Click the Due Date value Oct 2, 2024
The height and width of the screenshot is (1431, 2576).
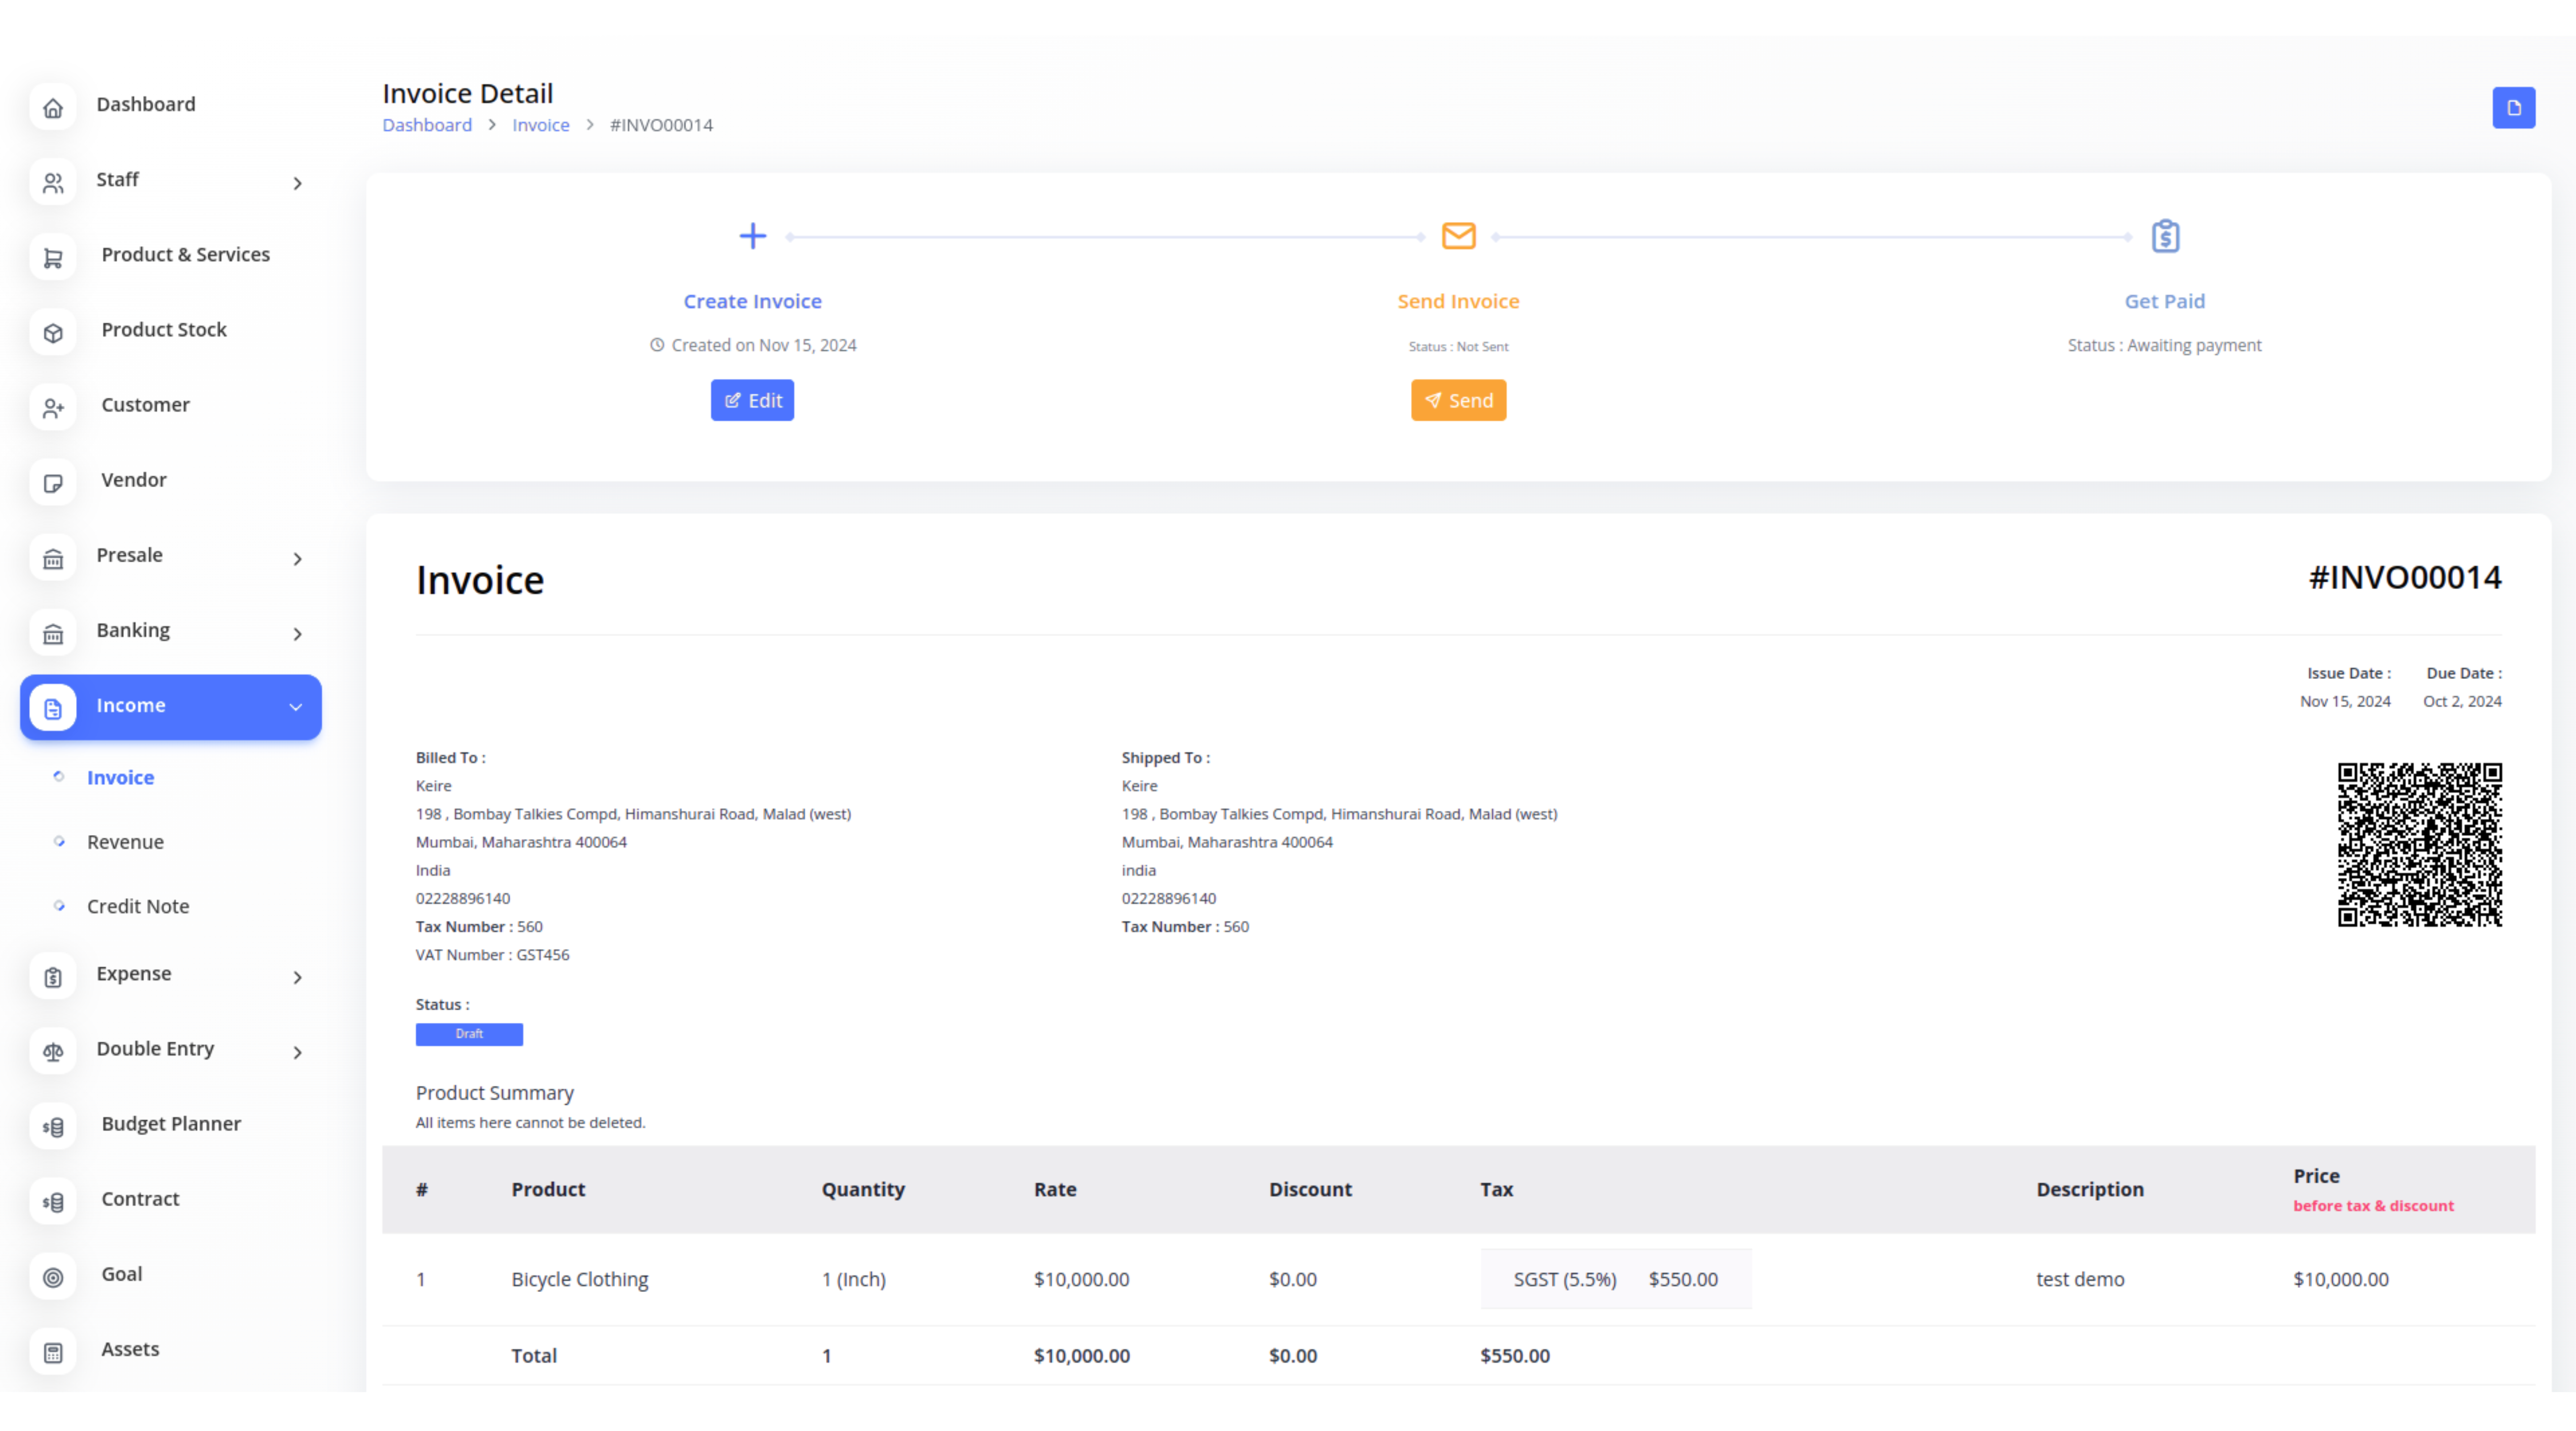point(2462,701)
